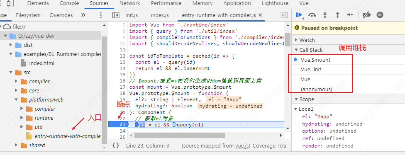Select Vue.$mount call stack frame
Viewport: 405px width, 155px height.
coord(315,60)
